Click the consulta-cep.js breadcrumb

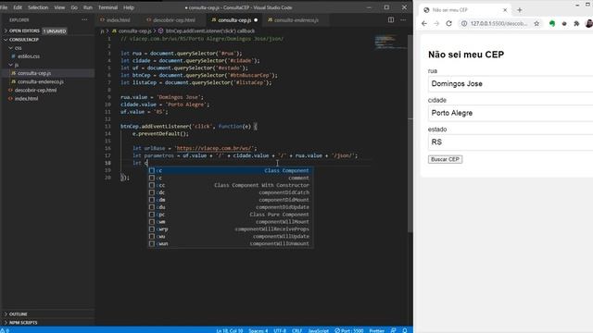click(134, 31)
